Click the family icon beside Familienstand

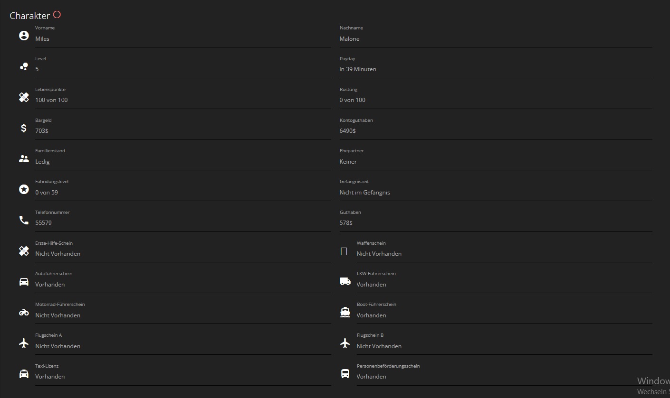(24, 159)
